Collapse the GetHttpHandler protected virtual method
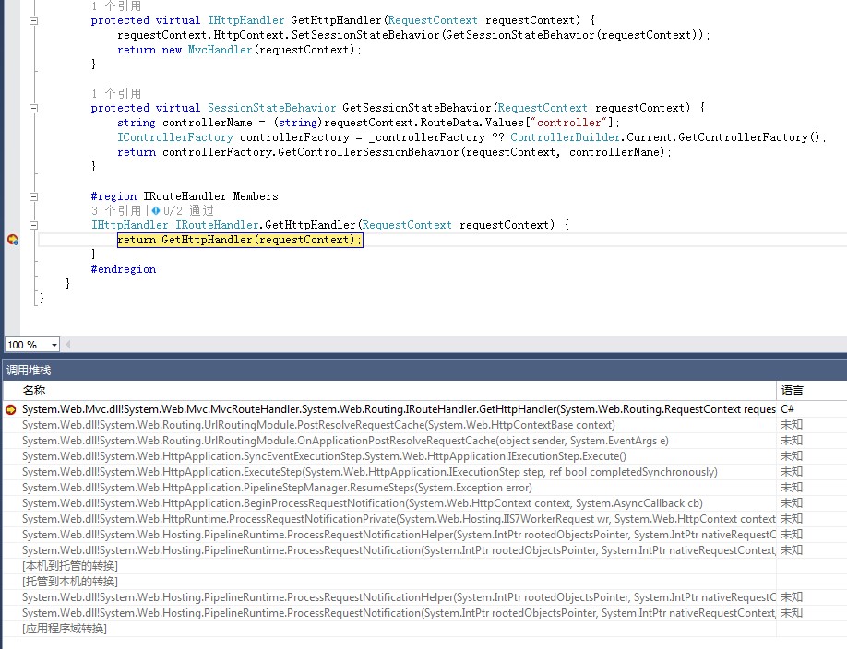The height and width of the screenshot is (649, 847). coord(33,21)
